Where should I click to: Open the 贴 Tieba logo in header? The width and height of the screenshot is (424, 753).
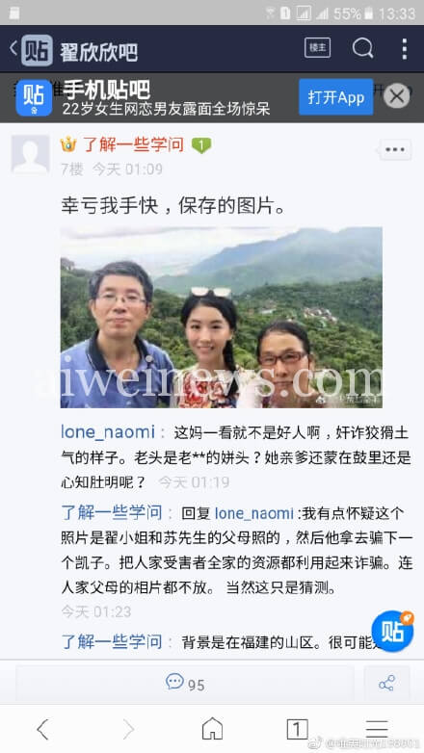pos(37,50)
